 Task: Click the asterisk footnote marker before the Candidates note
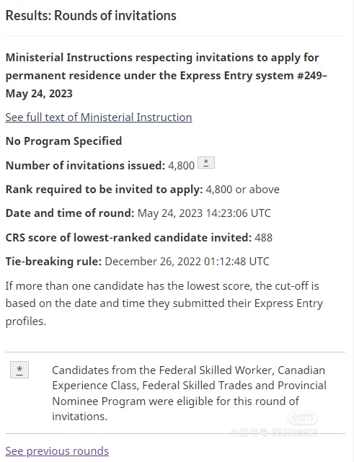click(19, 370)
